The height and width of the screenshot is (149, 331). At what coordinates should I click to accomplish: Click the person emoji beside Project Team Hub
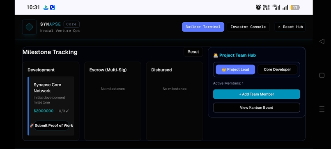[216, 55]
